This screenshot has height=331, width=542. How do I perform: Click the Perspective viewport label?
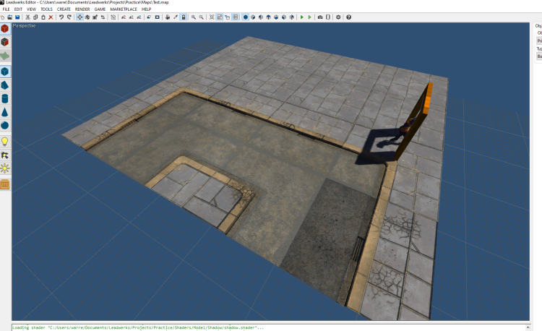coord(24,25)
